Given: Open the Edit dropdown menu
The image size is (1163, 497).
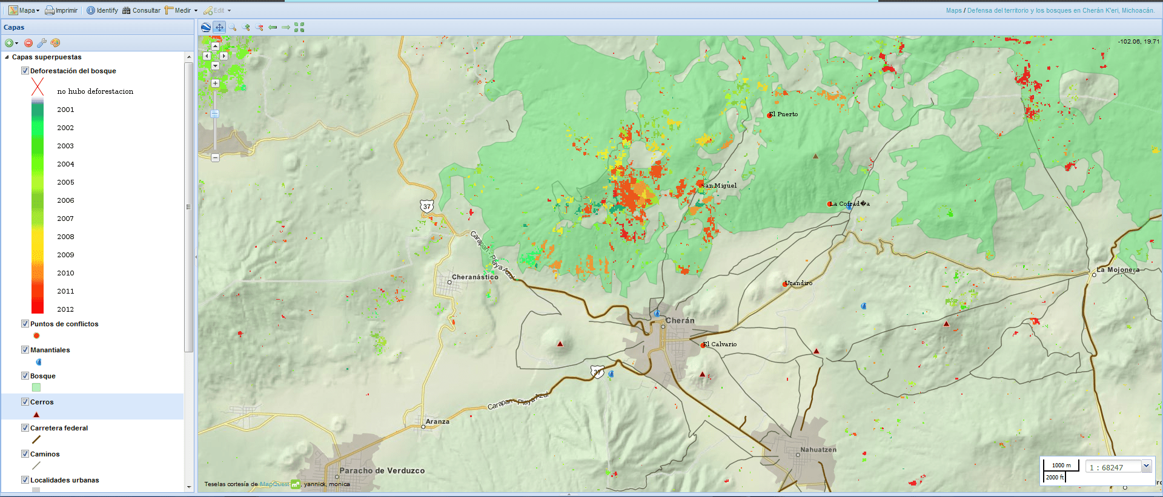Looking at the screenshot, I should [x=217, y=10].
